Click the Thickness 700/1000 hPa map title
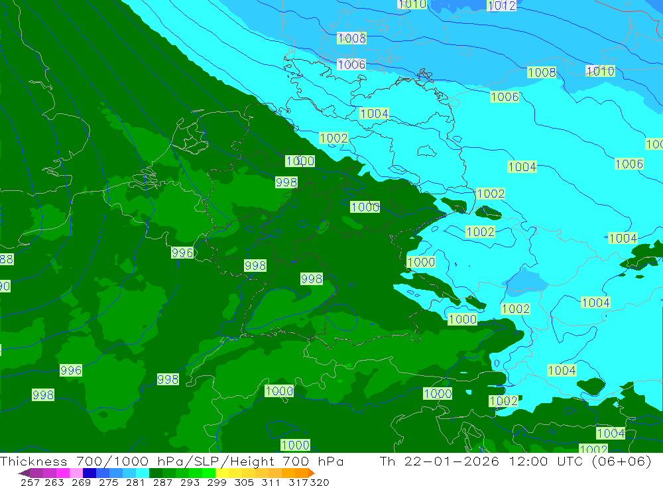The width and height of the screenshot is (663, 486). [x=172, y=461]
